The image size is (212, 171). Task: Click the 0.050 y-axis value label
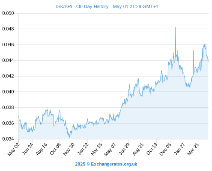pos(8,13)
